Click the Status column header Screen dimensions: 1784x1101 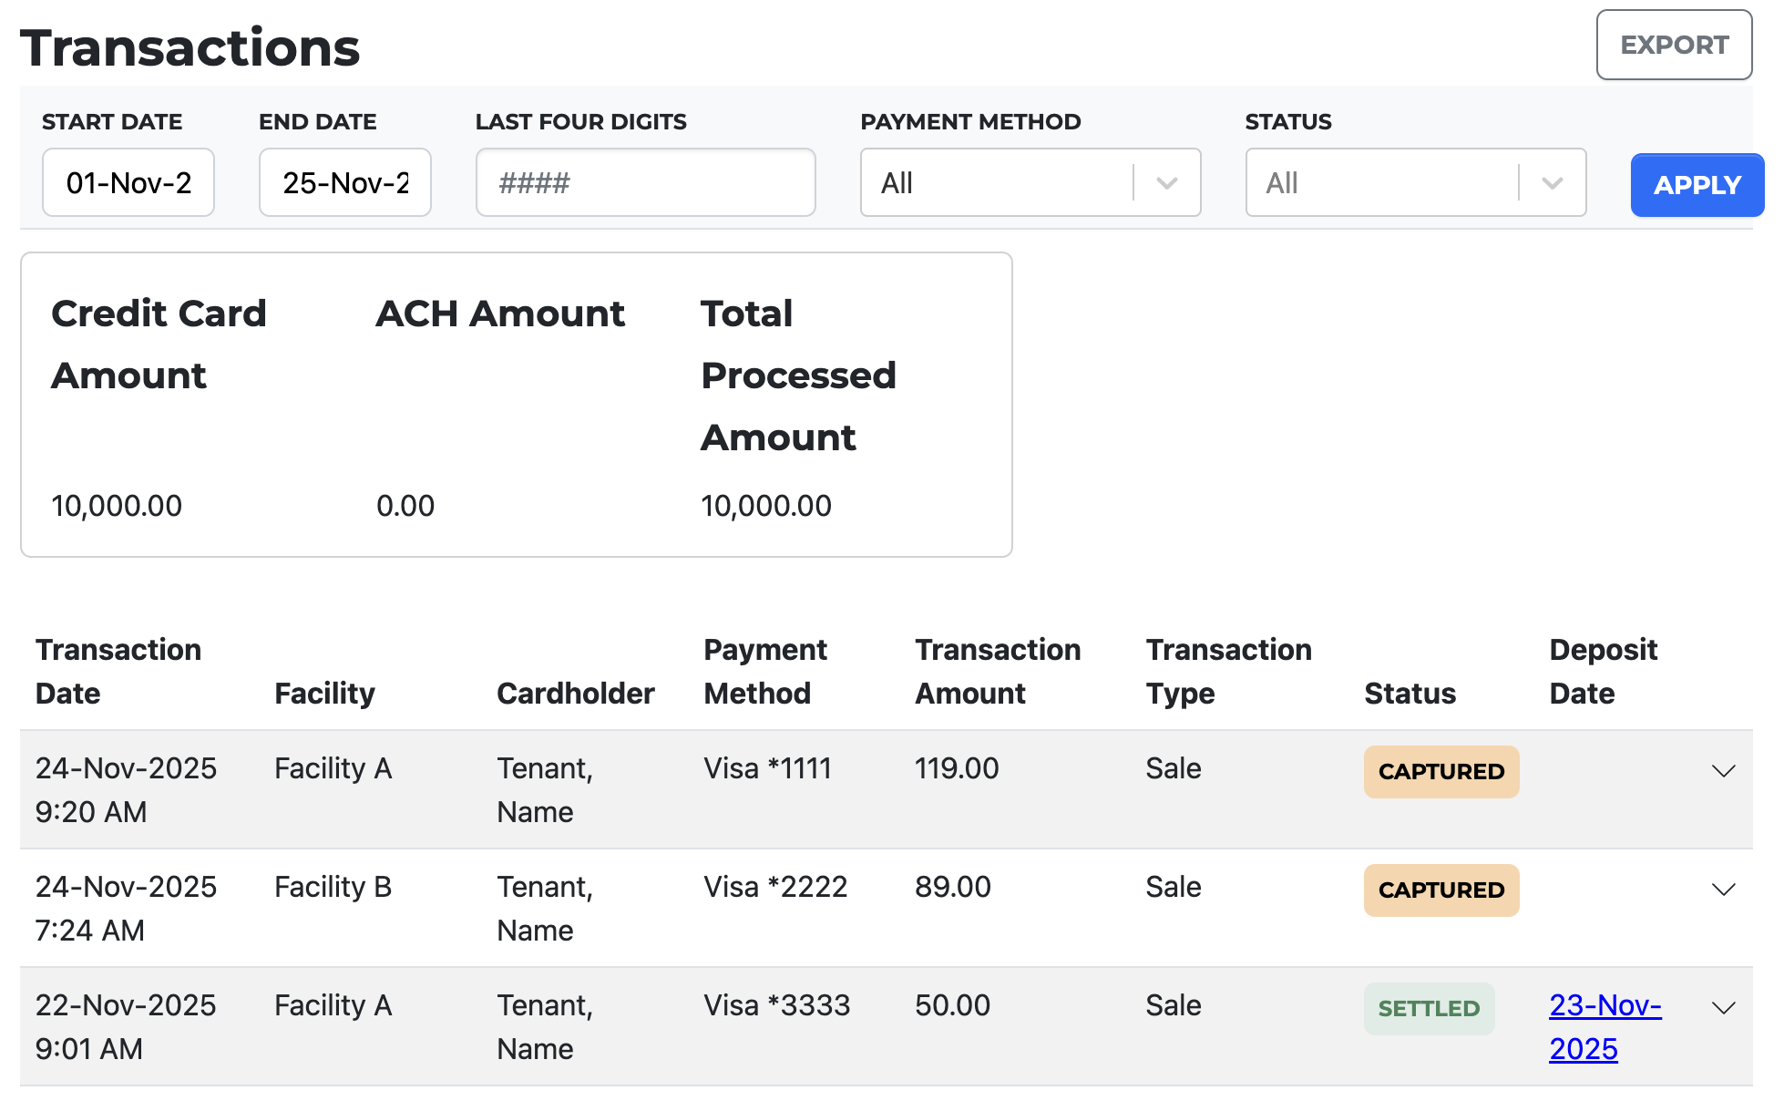tap(1410, 694)
